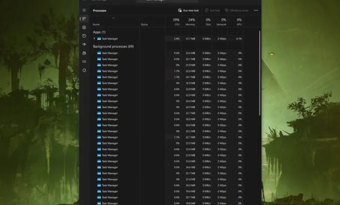
Task: Go to Startup apps in the sidebar
Action: [x=84, y=44]
